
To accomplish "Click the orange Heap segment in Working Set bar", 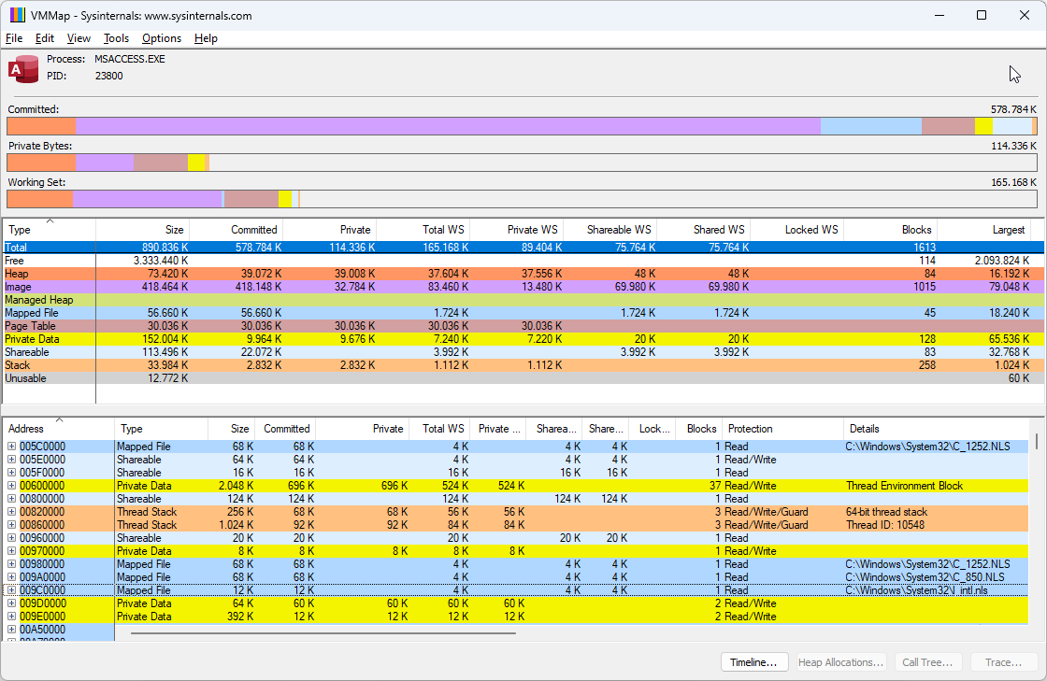I will pyautogui.click(x=39, y=199).
